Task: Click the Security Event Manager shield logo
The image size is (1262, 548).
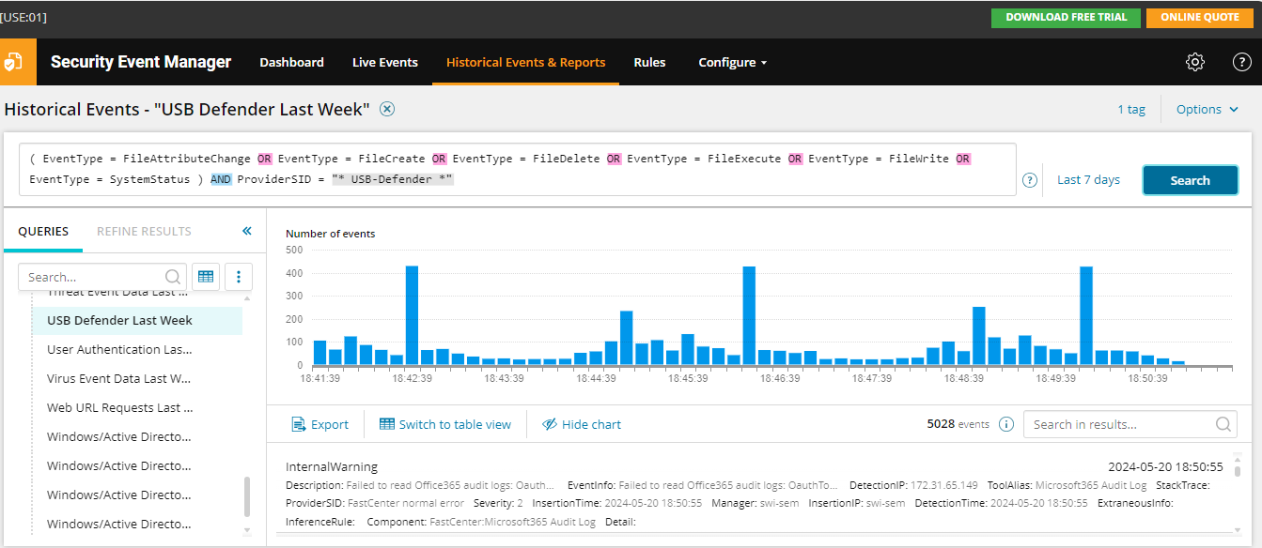Action: [13, 62]
